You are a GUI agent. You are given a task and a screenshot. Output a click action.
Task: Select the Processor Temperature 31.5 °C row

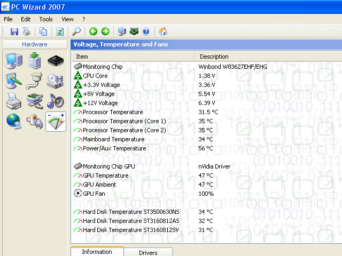(207, 112)
